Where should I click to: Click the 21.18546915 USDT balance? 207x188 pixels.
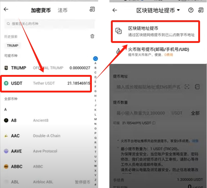coord(79,83)
